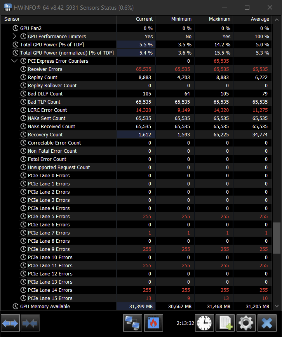Click the PCIe Lane 15 Errors row

point(50,298)
